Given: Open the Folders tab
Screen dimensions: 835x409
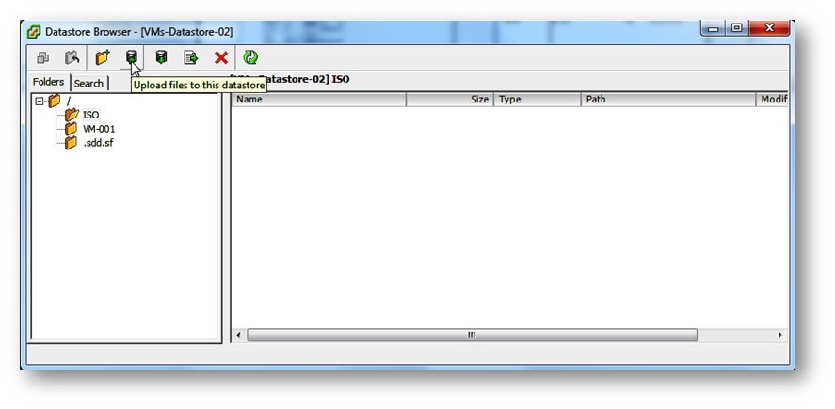Looking at the screenshot, I should [x=49, y=83].
